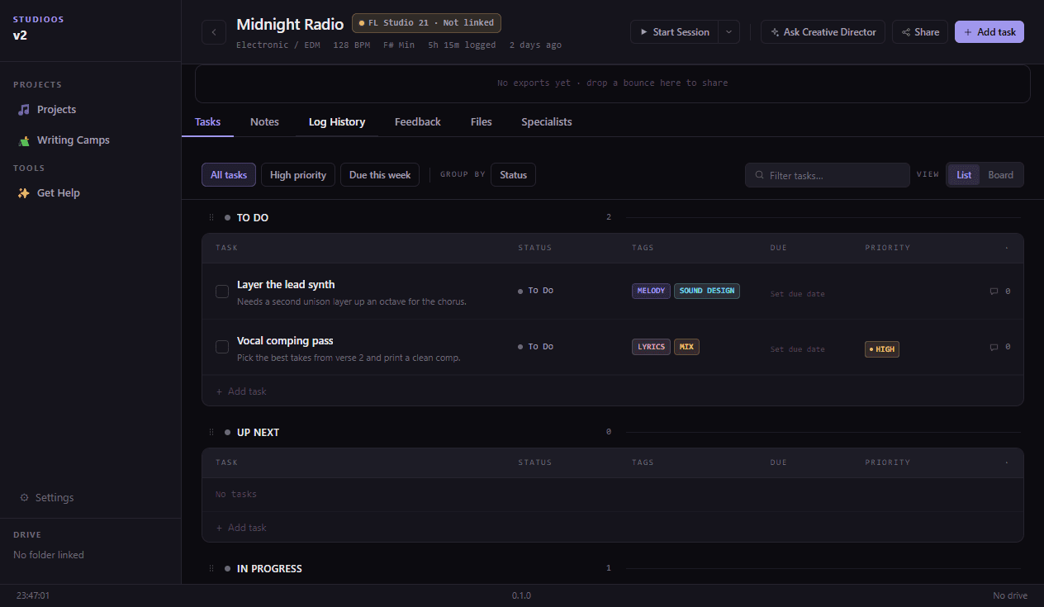Click the F# Min key label
The height and width of the screenshot is (607, 1044).
(399, 45)
